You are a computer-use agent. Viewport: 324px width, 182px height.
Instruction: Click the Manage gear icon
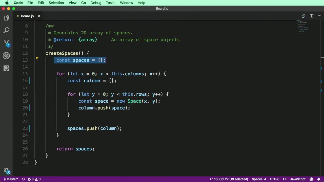pyautogui.click(x=6, y=171)
